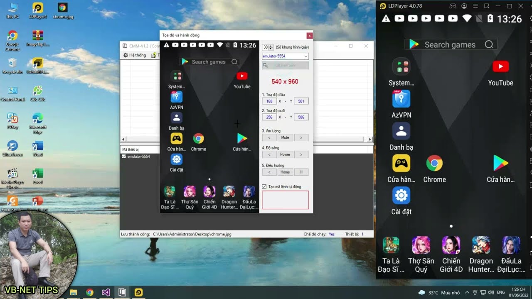Click the Home button under Điều hướng
This screenshot has height=299, width=532.
tap(285, 172)
